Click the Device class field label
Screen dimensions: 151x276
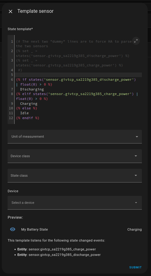point(20,156)
